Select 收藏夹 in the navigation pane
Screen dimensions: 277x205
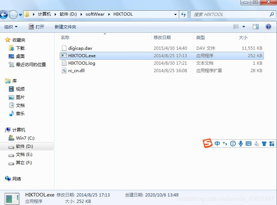point(19,40)
